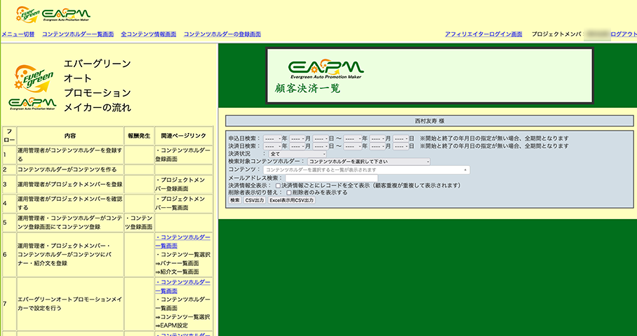Screen dimensions: 637x336
Task: Open the 申込日検索 start year dropdown
Action: [272, 139]
